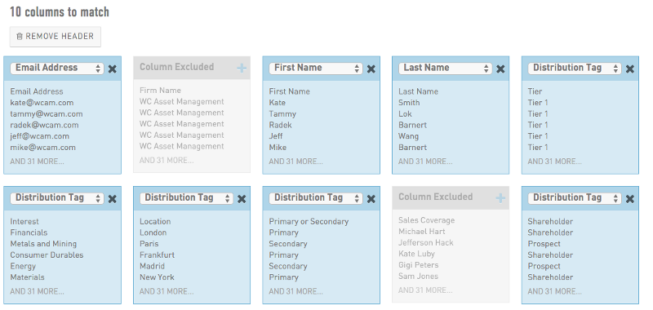Open Distribution Tag dropdown for Location column

[187, 198]
